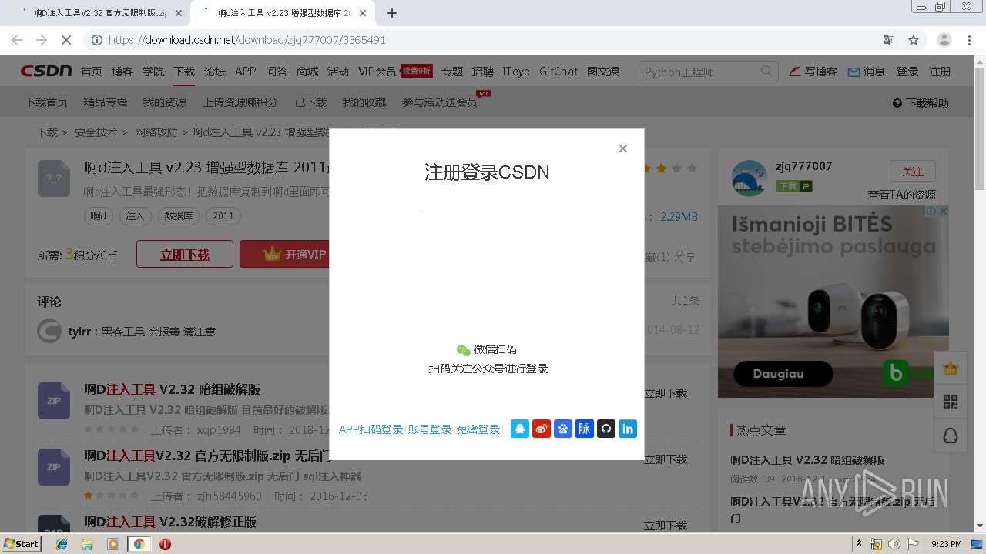
Task: Select the 数据库 tag
Action: click(x=179, y=216)
